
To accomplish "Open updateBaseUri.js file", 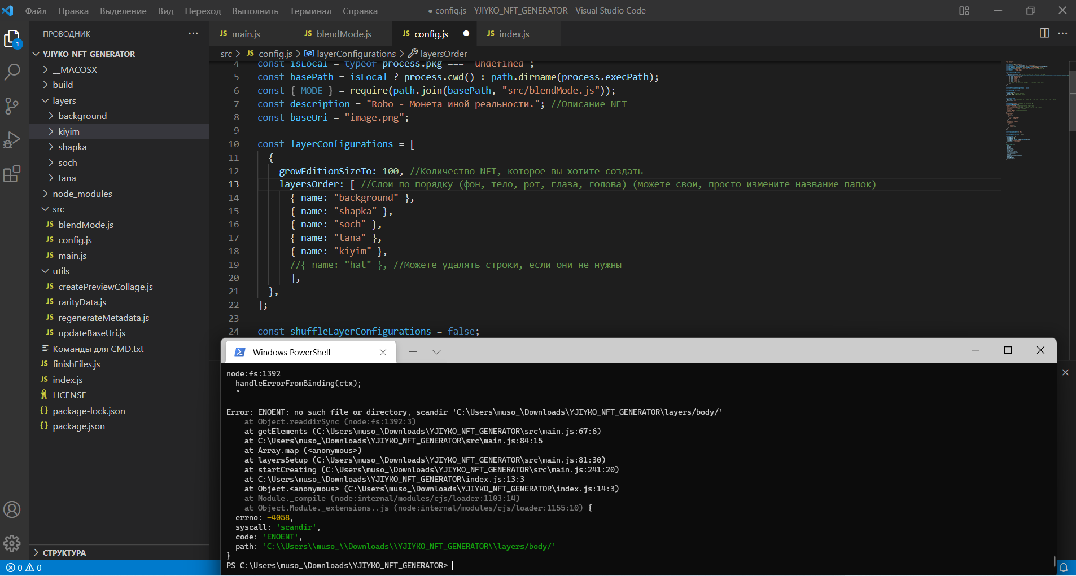I will click(119, 333).
